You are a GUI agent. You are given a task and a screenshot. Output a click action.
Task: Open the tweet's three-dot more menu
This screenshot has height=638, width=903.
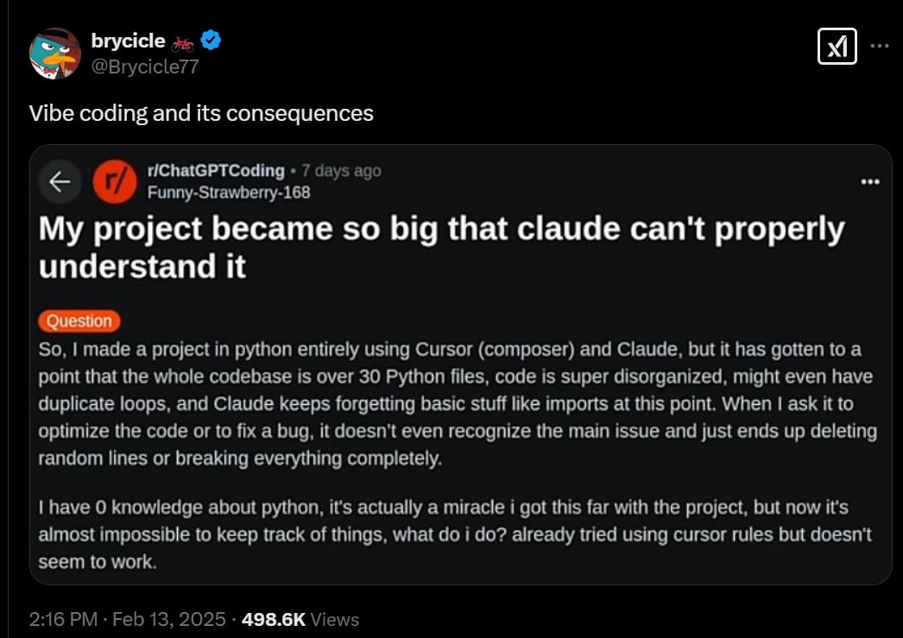879,47
